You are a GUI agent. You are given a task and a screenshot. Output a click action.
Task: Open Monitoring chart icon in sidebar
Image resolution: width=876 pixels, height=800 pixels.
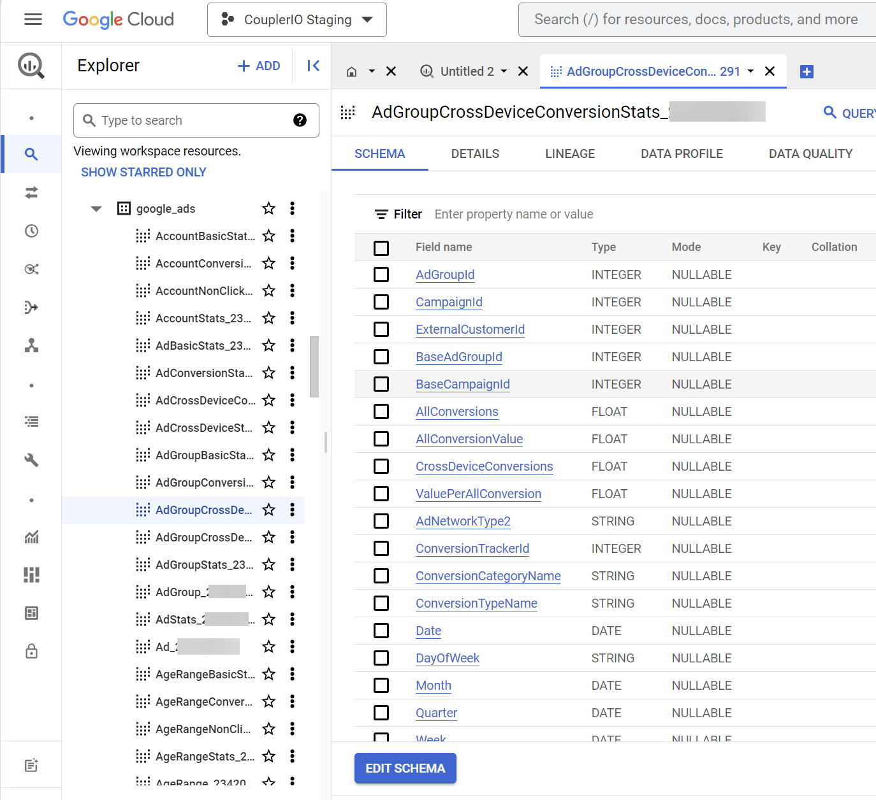click(x=31, y=537)
